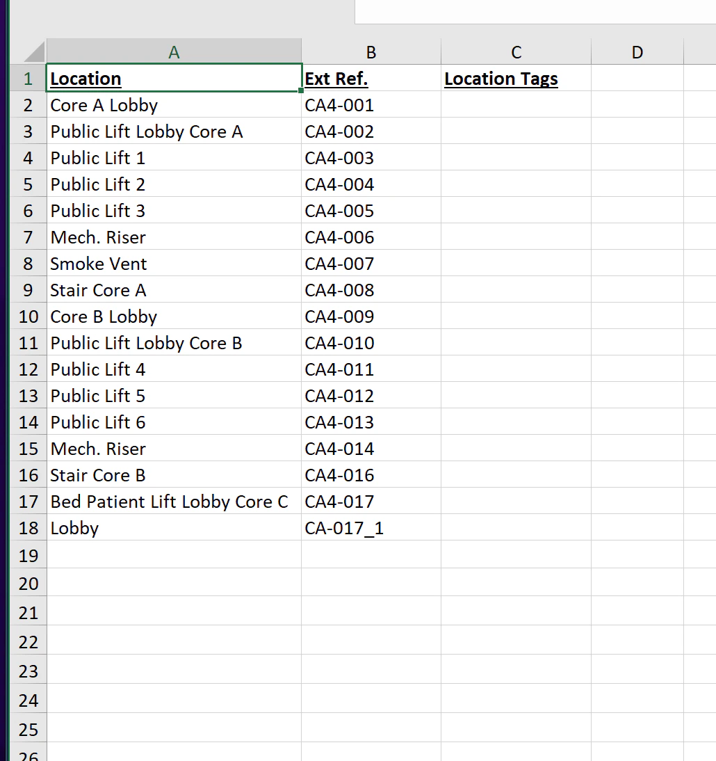Select the Lobby cell in row 18
The width and height of the screenshot is (716, 761).
pyautogui.click(x=174, y=527)
